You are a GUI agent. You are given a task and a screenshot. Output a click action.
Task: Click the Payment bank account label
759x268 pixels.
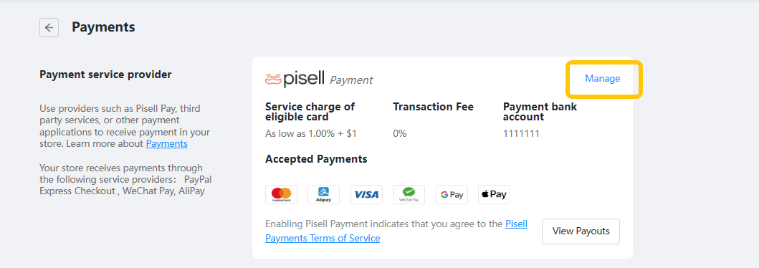click(540, 112)
